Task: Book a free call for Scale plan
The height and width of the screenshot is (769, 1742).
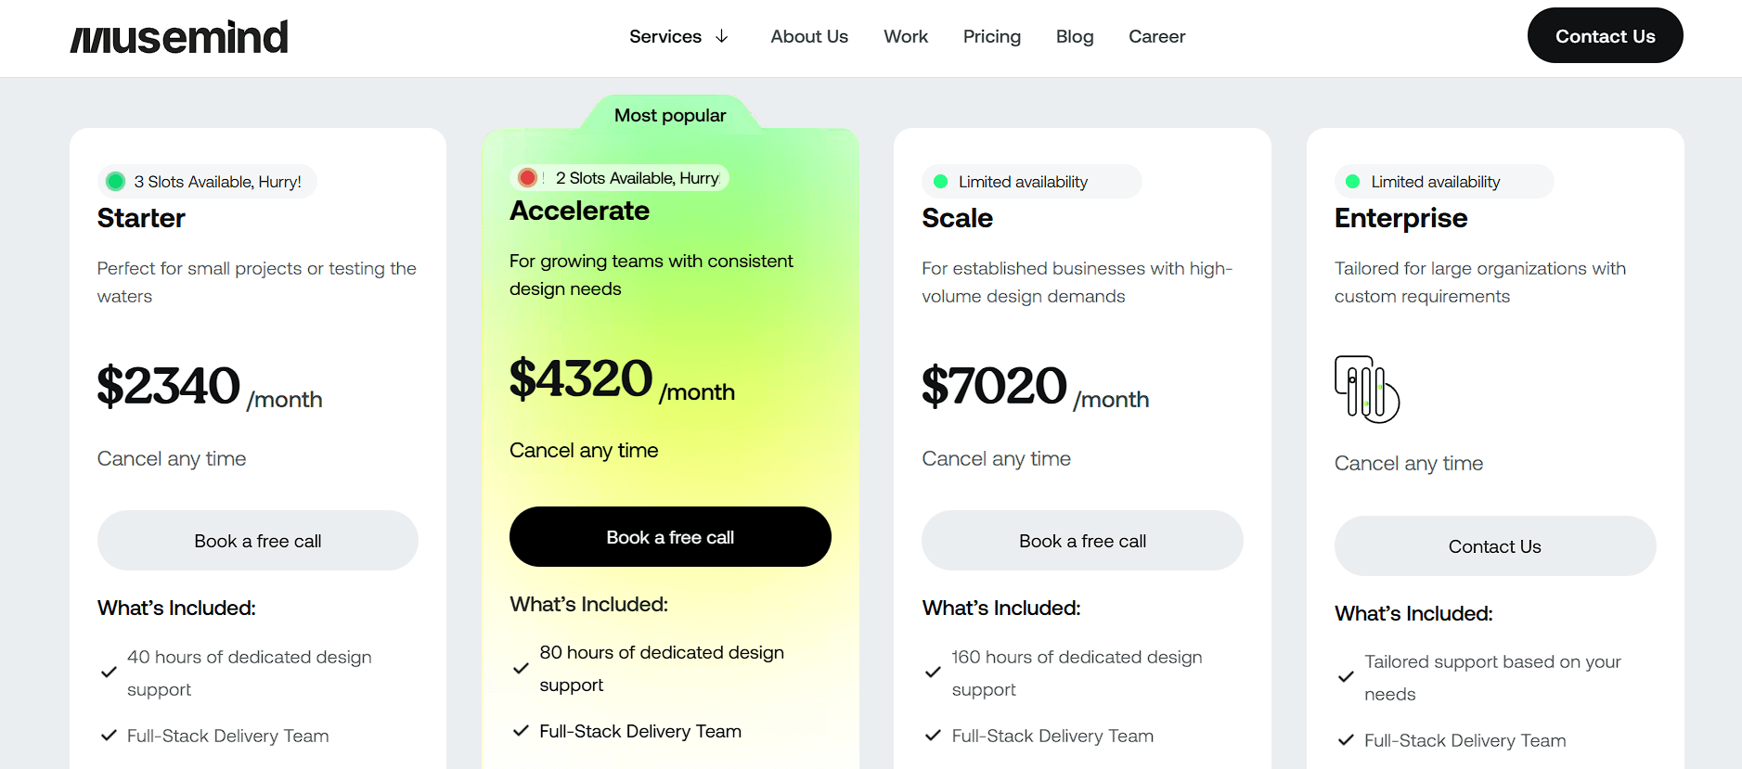Action: coord(1082,541)
